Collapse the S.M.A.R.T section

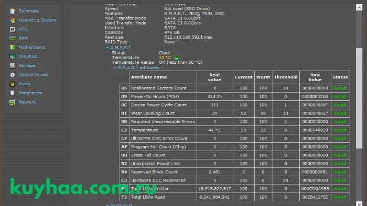pyautogui.click(x=107, y=48)
